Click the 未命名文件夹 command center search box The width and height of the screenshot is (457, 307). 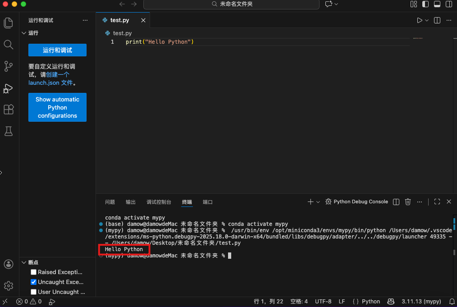(231, 4)
